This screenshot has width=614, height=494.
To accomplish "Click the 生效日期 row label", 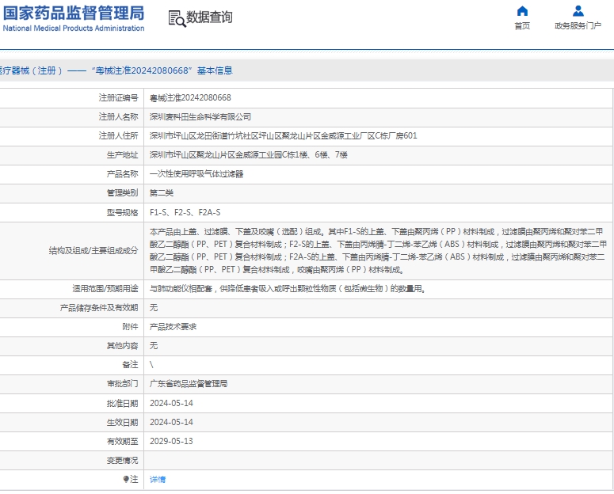I will pyautogui.click(x=122, y=423).
